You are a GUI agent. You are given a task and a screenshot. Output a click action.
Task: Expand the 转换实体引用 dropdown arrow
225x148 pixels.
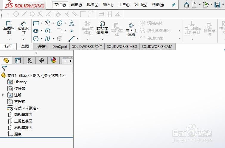pos(102,39)
